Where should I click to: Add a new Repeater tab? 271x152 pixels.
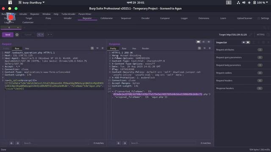click(x=25, y=27)
